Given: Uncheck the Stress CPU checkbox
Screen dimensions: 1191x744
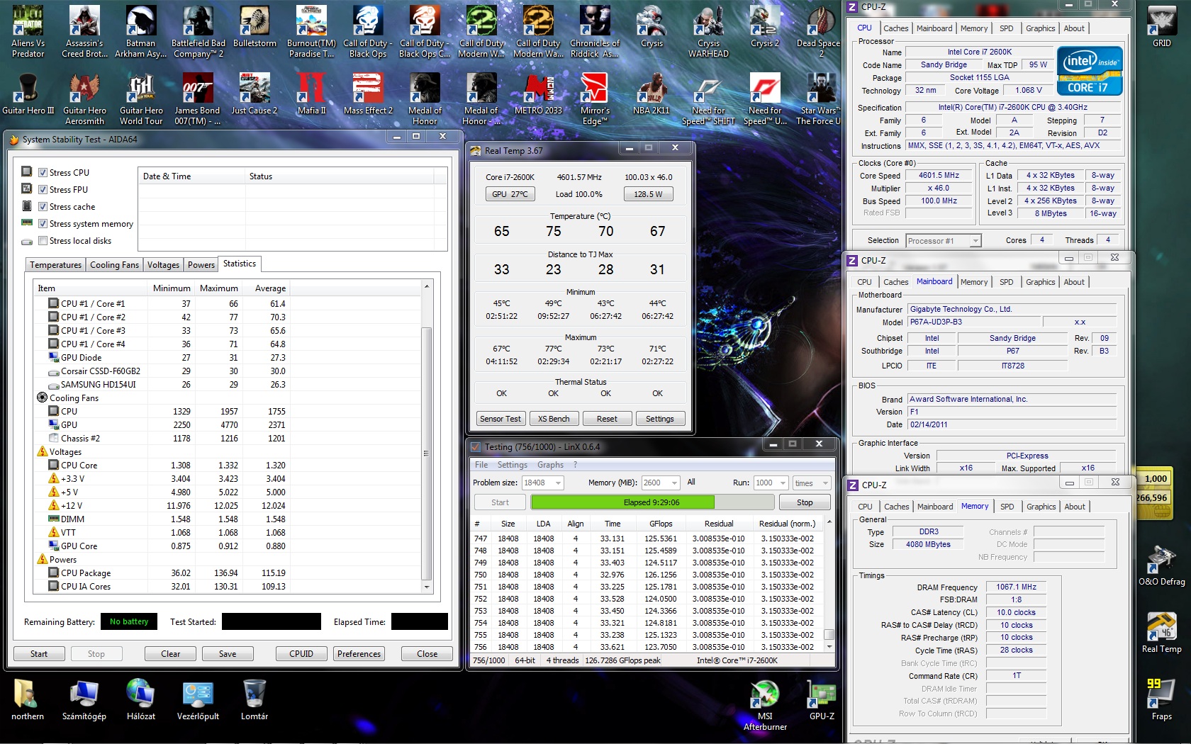Looking at the screenshot, I should pyautogui.click(x=43, y=173).
